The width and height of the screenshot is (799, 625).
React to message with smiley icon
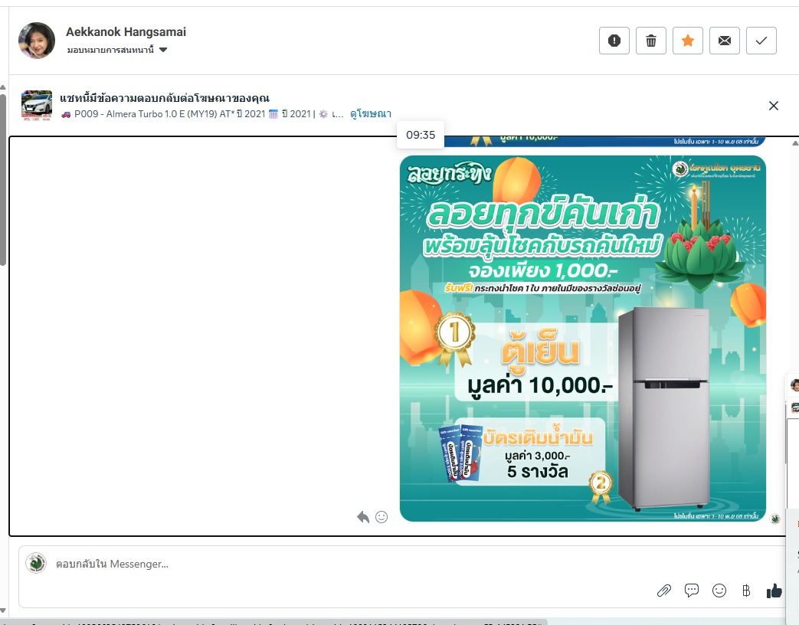point(381,517)
